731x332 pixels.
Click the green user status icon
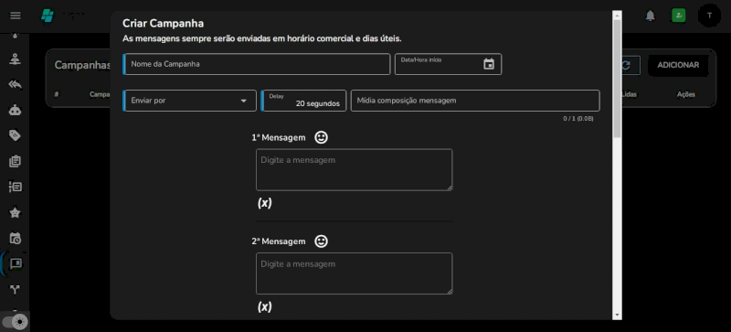coord(678,16)
